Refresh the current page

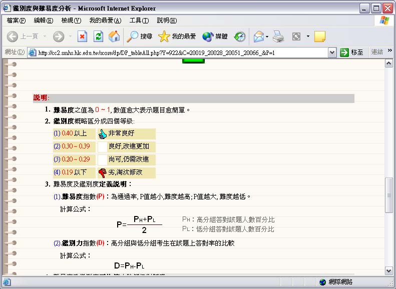(98, 36)
